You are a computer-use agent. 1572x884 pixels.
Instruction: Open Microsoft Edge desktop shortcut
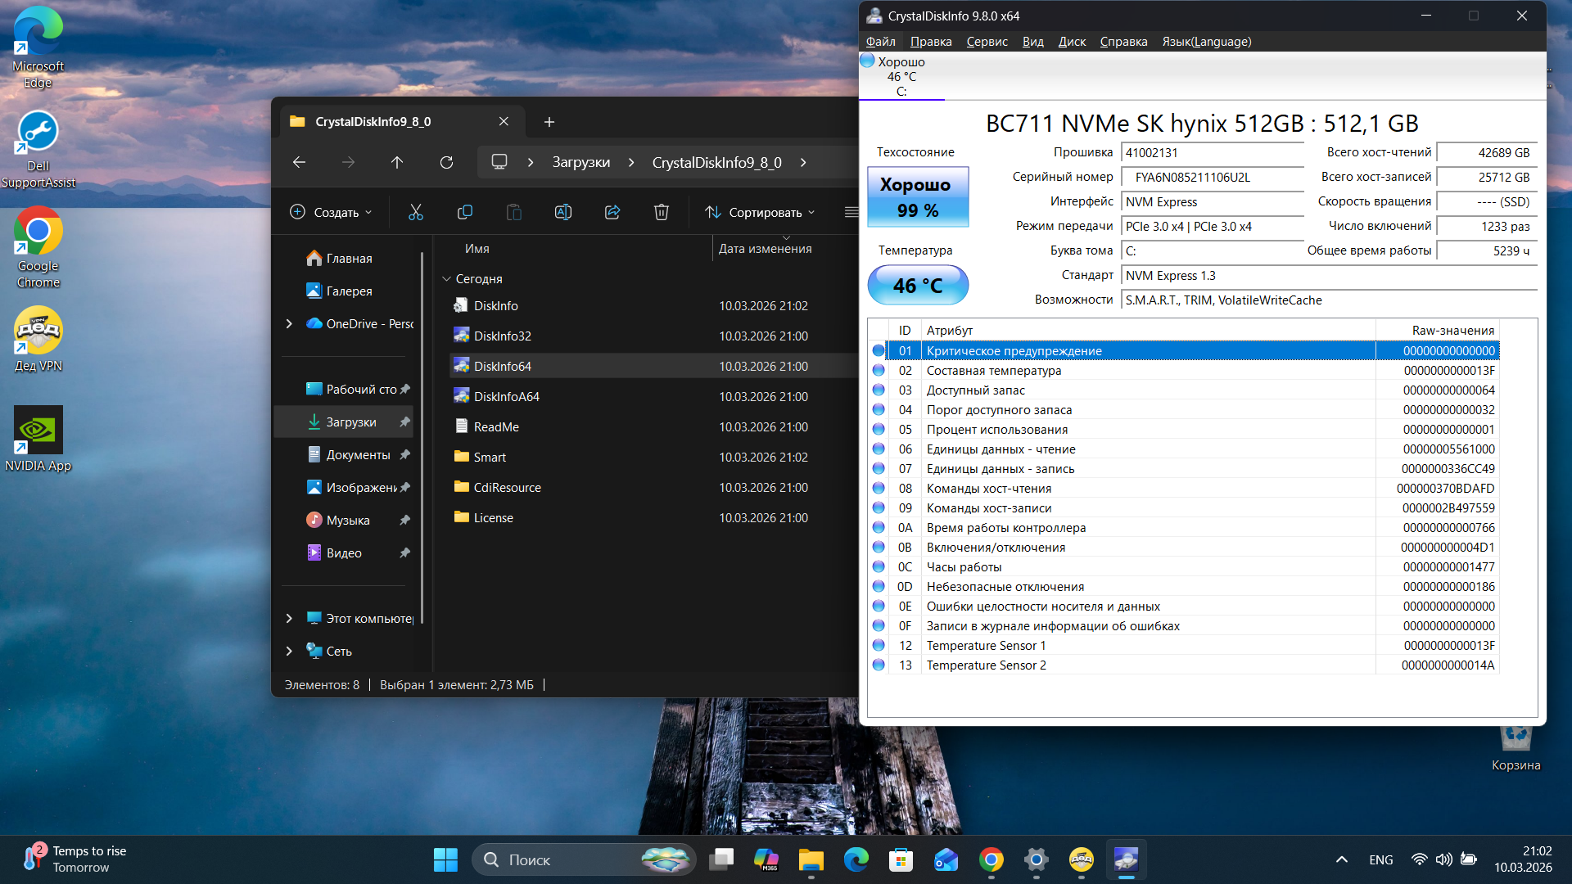pos(38,47)
